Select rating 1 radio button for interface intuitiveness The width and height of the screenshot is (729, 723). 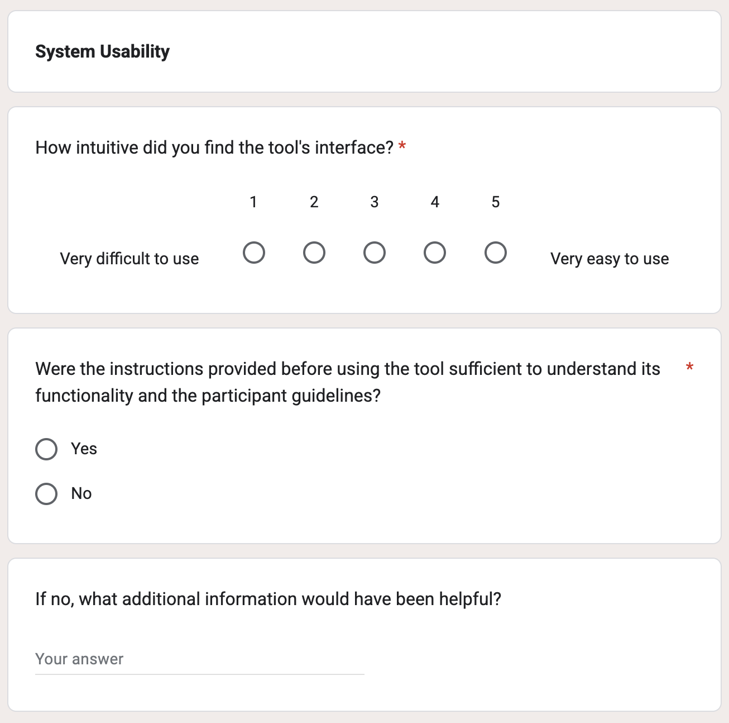click(254, 253)
